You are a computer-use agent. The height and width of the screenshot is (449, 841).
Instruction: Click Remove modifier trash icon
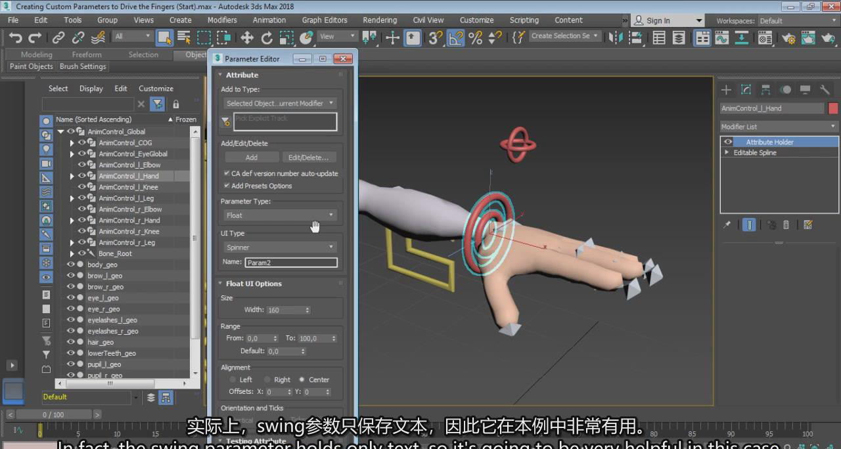[x=786, y=225]
